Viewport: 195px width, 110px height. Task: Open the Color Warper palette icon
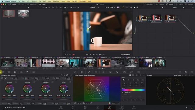(82, 72)
